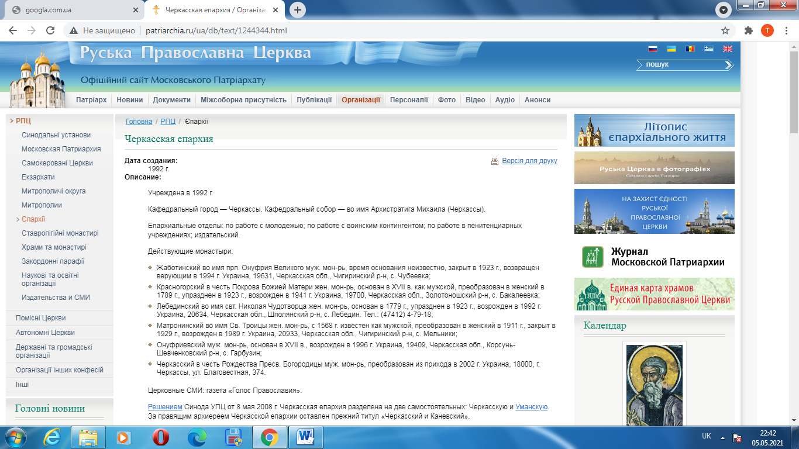Open the Фото menu item

(x=447, y=100)
